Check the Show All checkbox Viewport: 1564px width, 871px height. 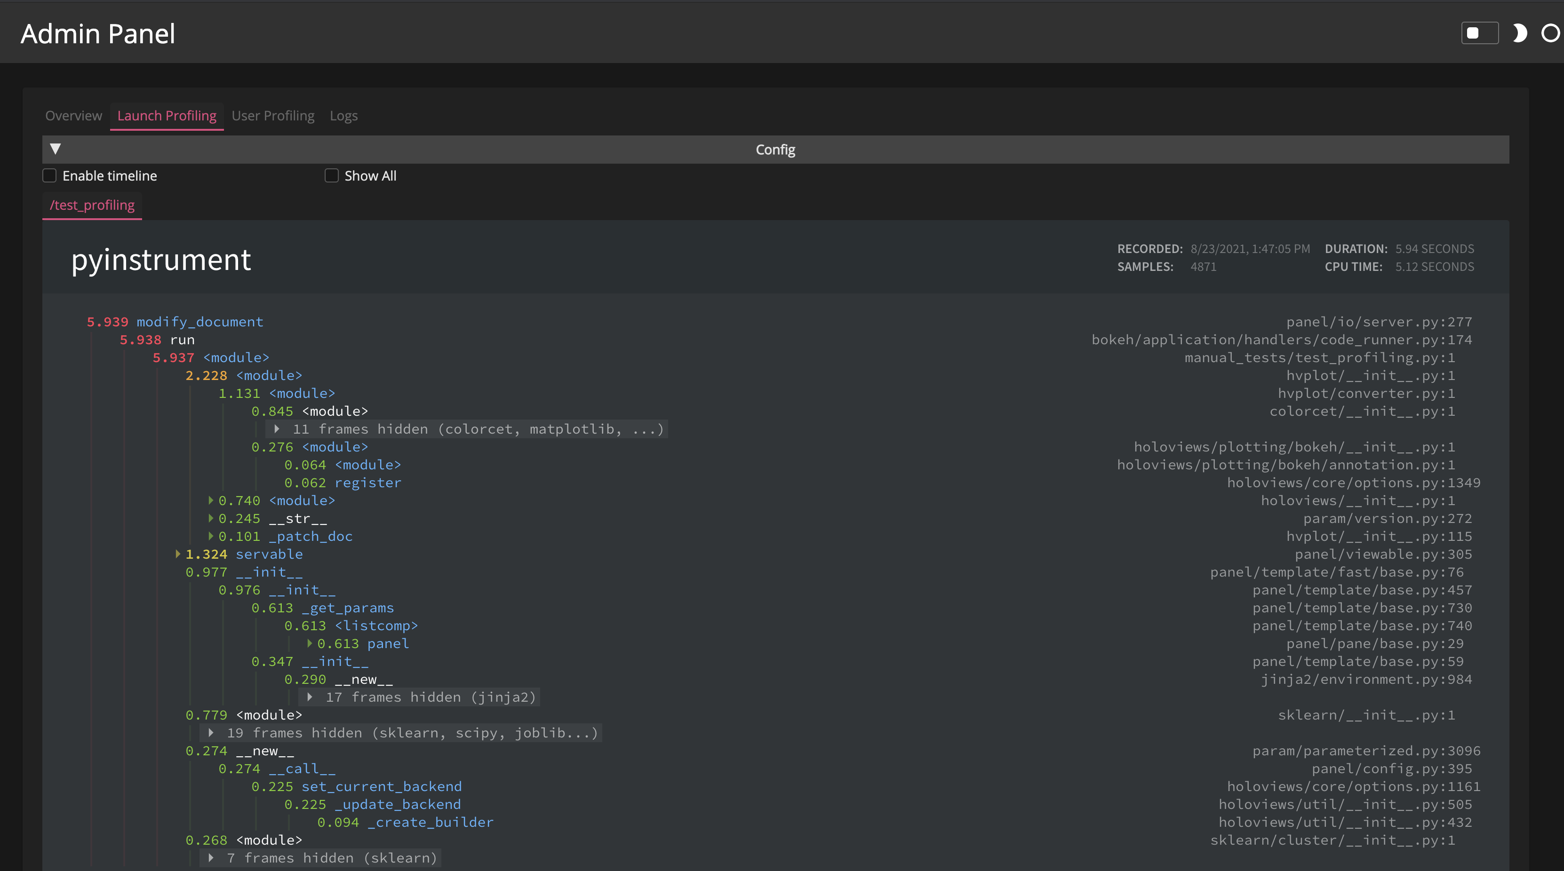coord(330,175)
